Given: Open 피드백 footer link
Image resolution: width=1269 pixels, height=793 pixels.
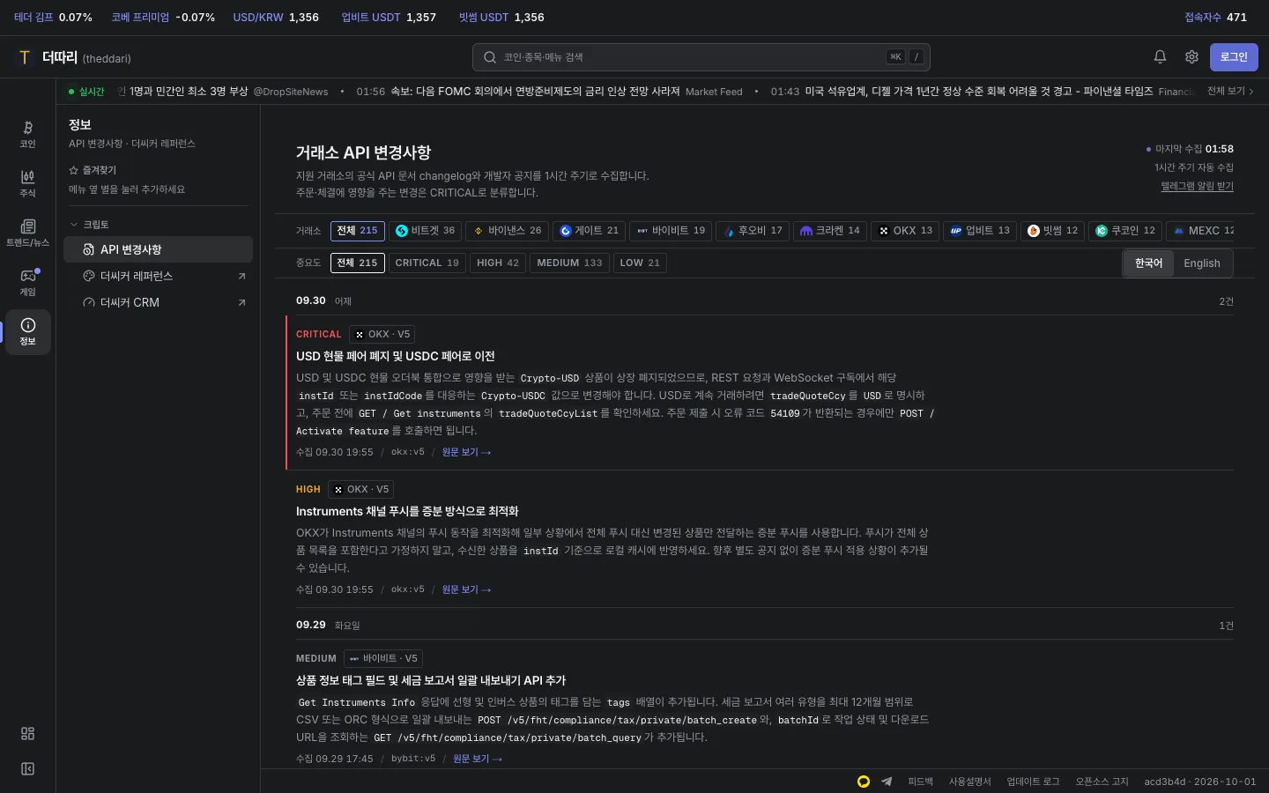Looking at the screenshot, I should point(920,782).
